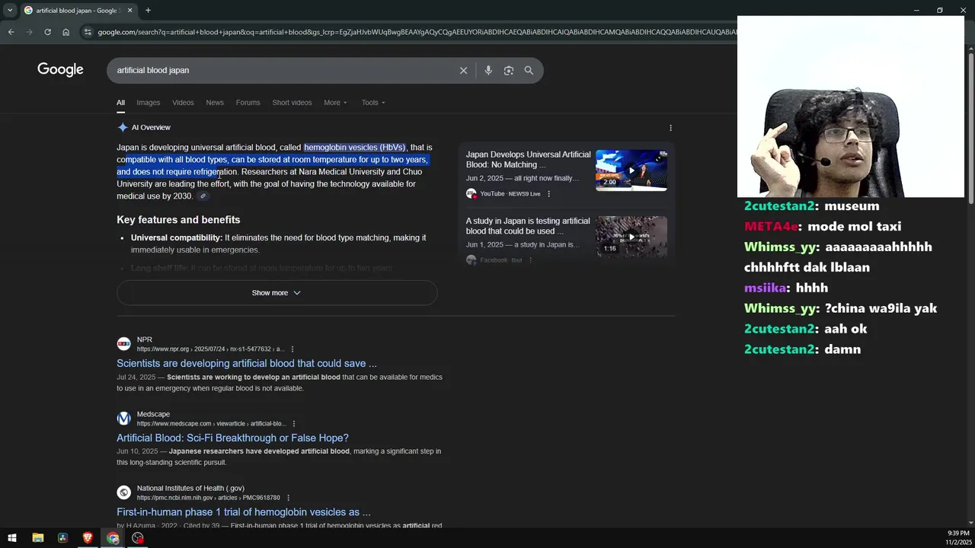Screen dimensions: 975x548
Task: Open the NPR result three-dot menu
Action: coord(292,349)
